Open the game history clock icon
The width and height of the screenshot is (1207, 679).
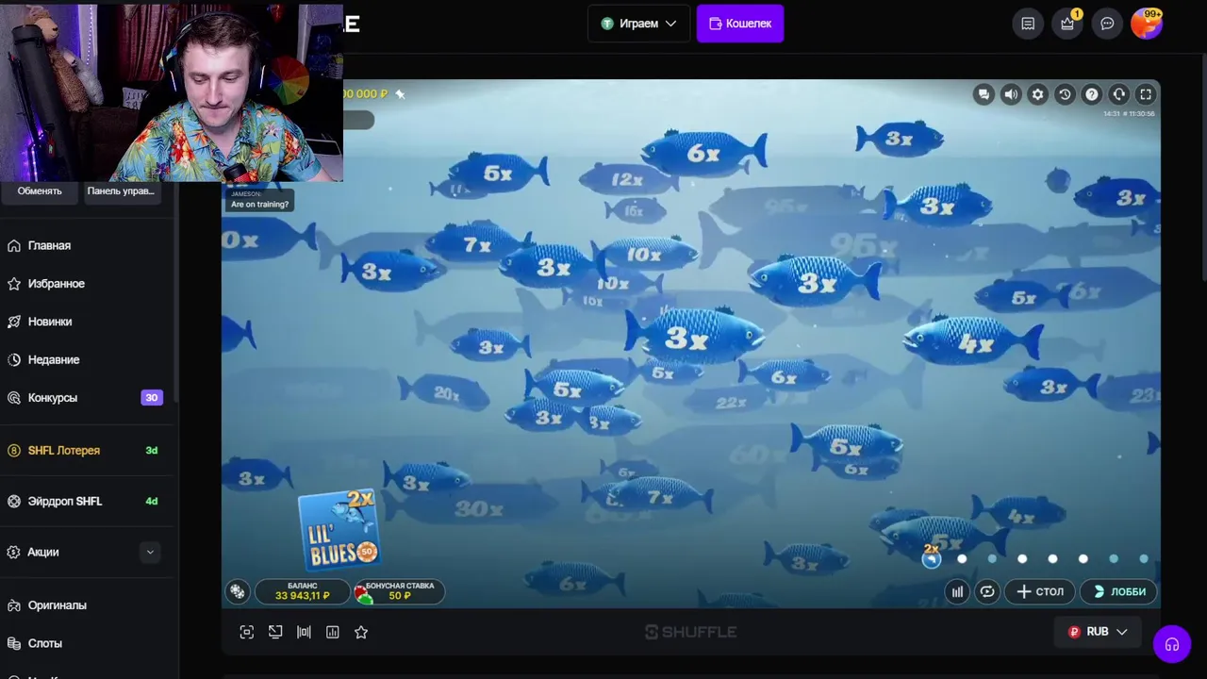point(1065,94)
